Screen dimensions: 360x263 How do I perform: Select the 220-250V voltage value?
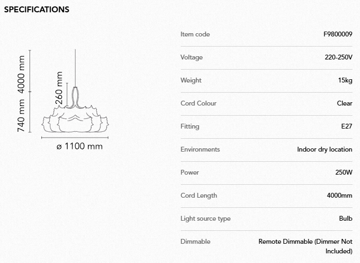pos(339,57)
